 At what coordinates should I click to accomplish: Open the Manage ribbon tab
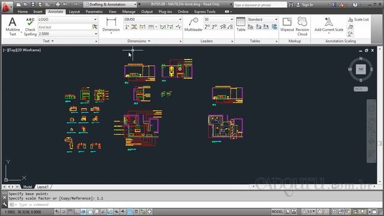[128, 11]
